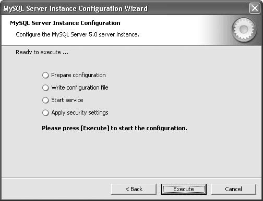263x201 pixels.
Task: Select the Start service step indicator circle
Action: click(x=45, y=100)
